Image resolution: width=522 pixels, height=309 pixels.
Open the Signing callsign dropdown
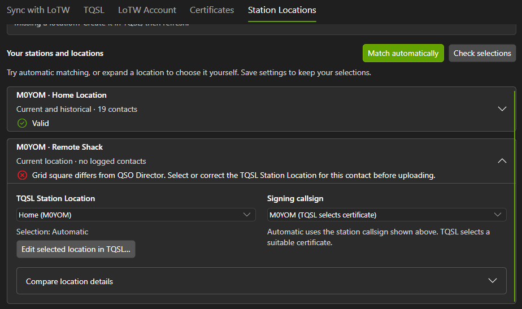click(386, 215)
